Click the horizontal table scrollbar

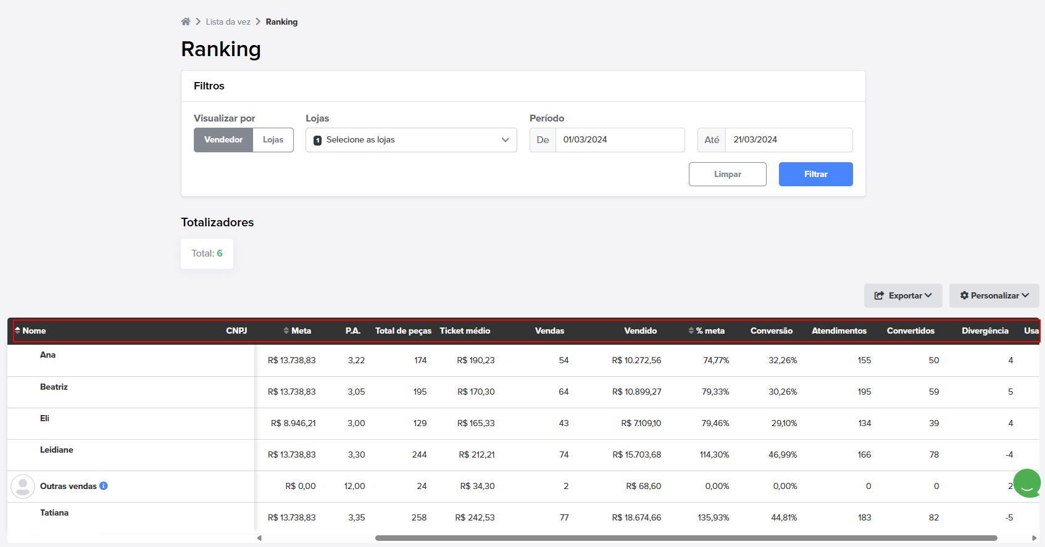pyautogui.click(x=686, y=538)
